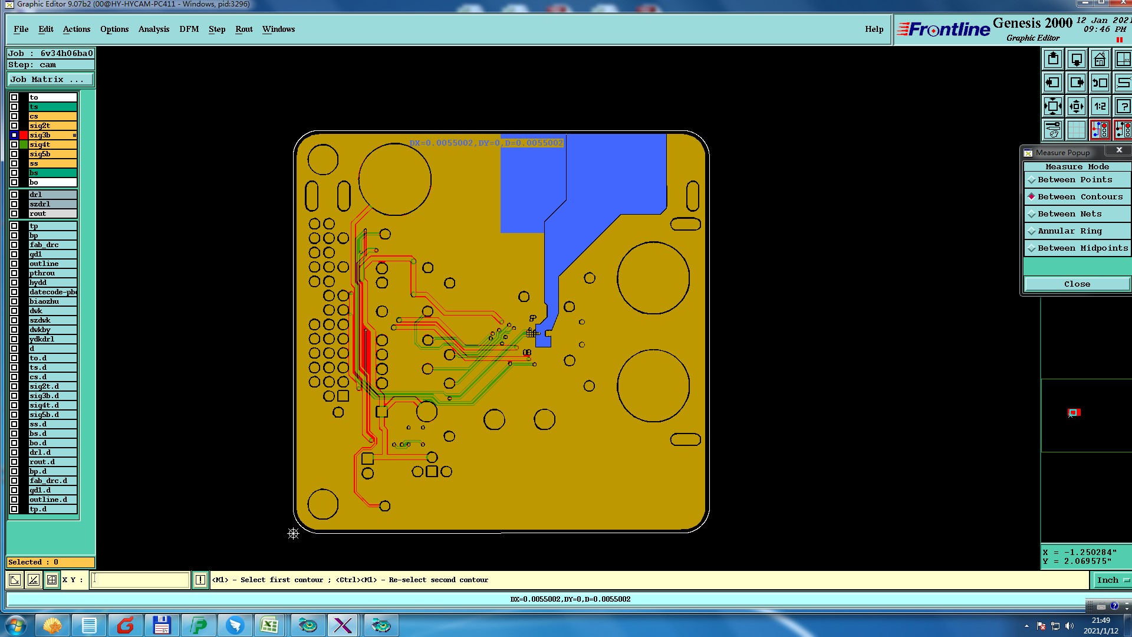
Task: Click the angle measurement icon beside XY
Action: pyautogui.click(x=34, y=580)
